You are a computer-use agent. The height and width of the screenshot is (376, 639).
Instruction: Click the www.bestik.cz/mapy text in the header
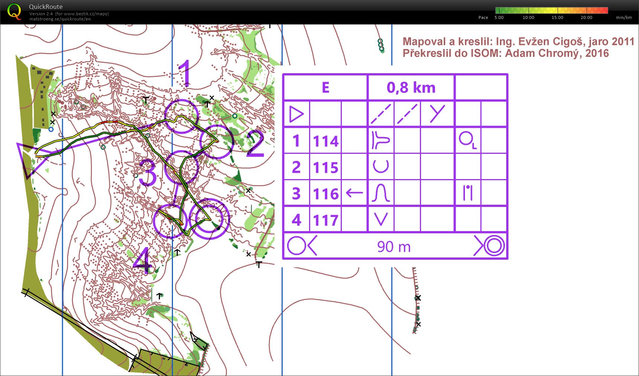pyautogui.click(x=86, y=14)
